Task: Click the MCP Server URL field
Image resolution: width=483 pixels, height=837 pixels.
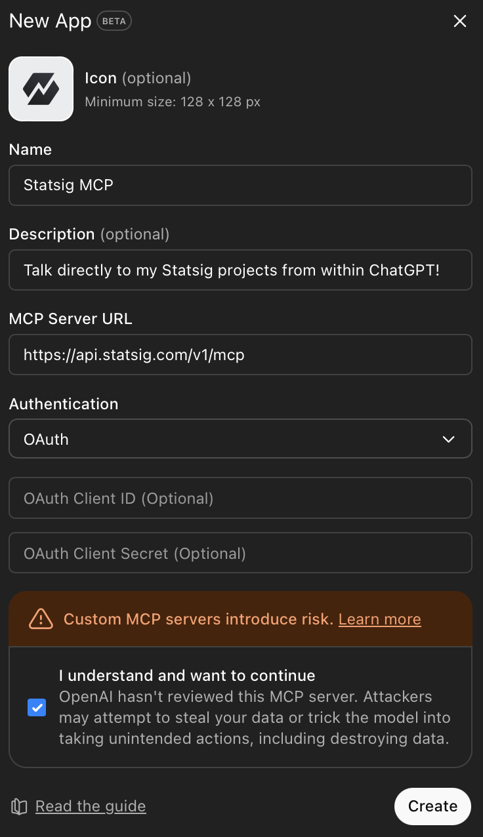Action: point(240,354)
